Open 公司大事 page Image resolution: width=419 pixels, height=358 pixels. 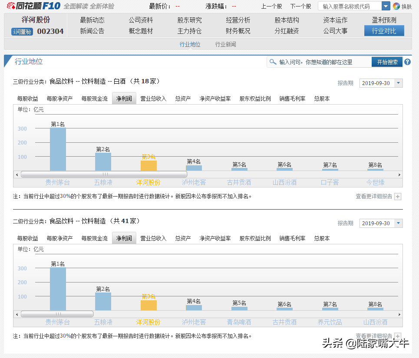[x=335, y=31]
